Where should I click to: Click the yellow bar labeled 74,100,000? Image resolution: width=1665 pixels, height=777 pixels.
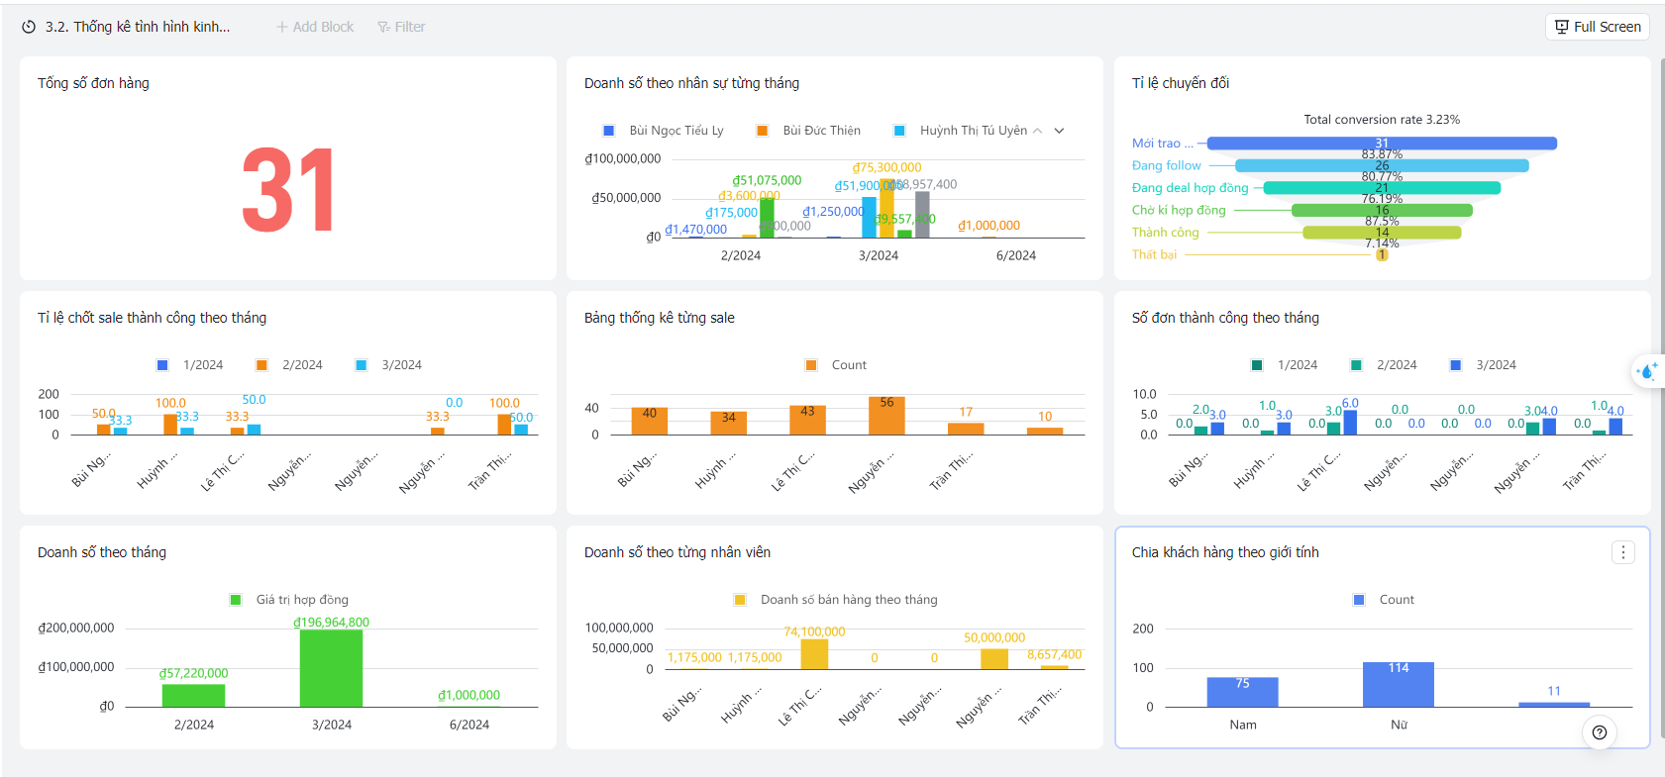coord(814,654)
